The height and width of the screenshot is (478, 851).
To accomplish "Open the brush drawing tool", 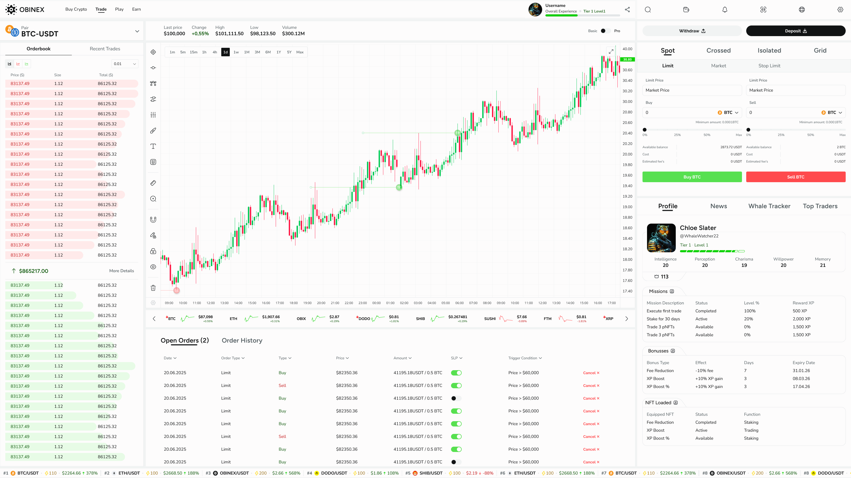I will (153, 130).
